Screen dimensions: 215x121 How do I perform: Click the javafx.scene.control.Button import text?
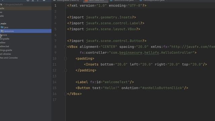[114, 41]
